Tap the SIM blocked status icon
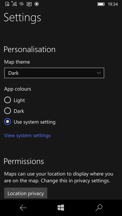This screenshot has height=216, width=122. [x=7, y=4]
